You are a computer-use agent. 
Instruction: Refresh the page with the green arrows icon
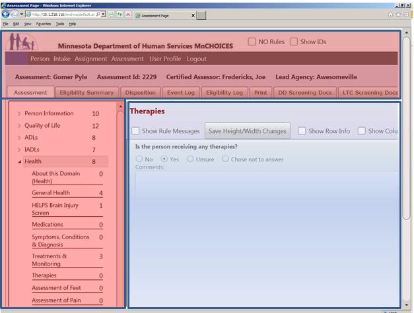pos(120,14)
